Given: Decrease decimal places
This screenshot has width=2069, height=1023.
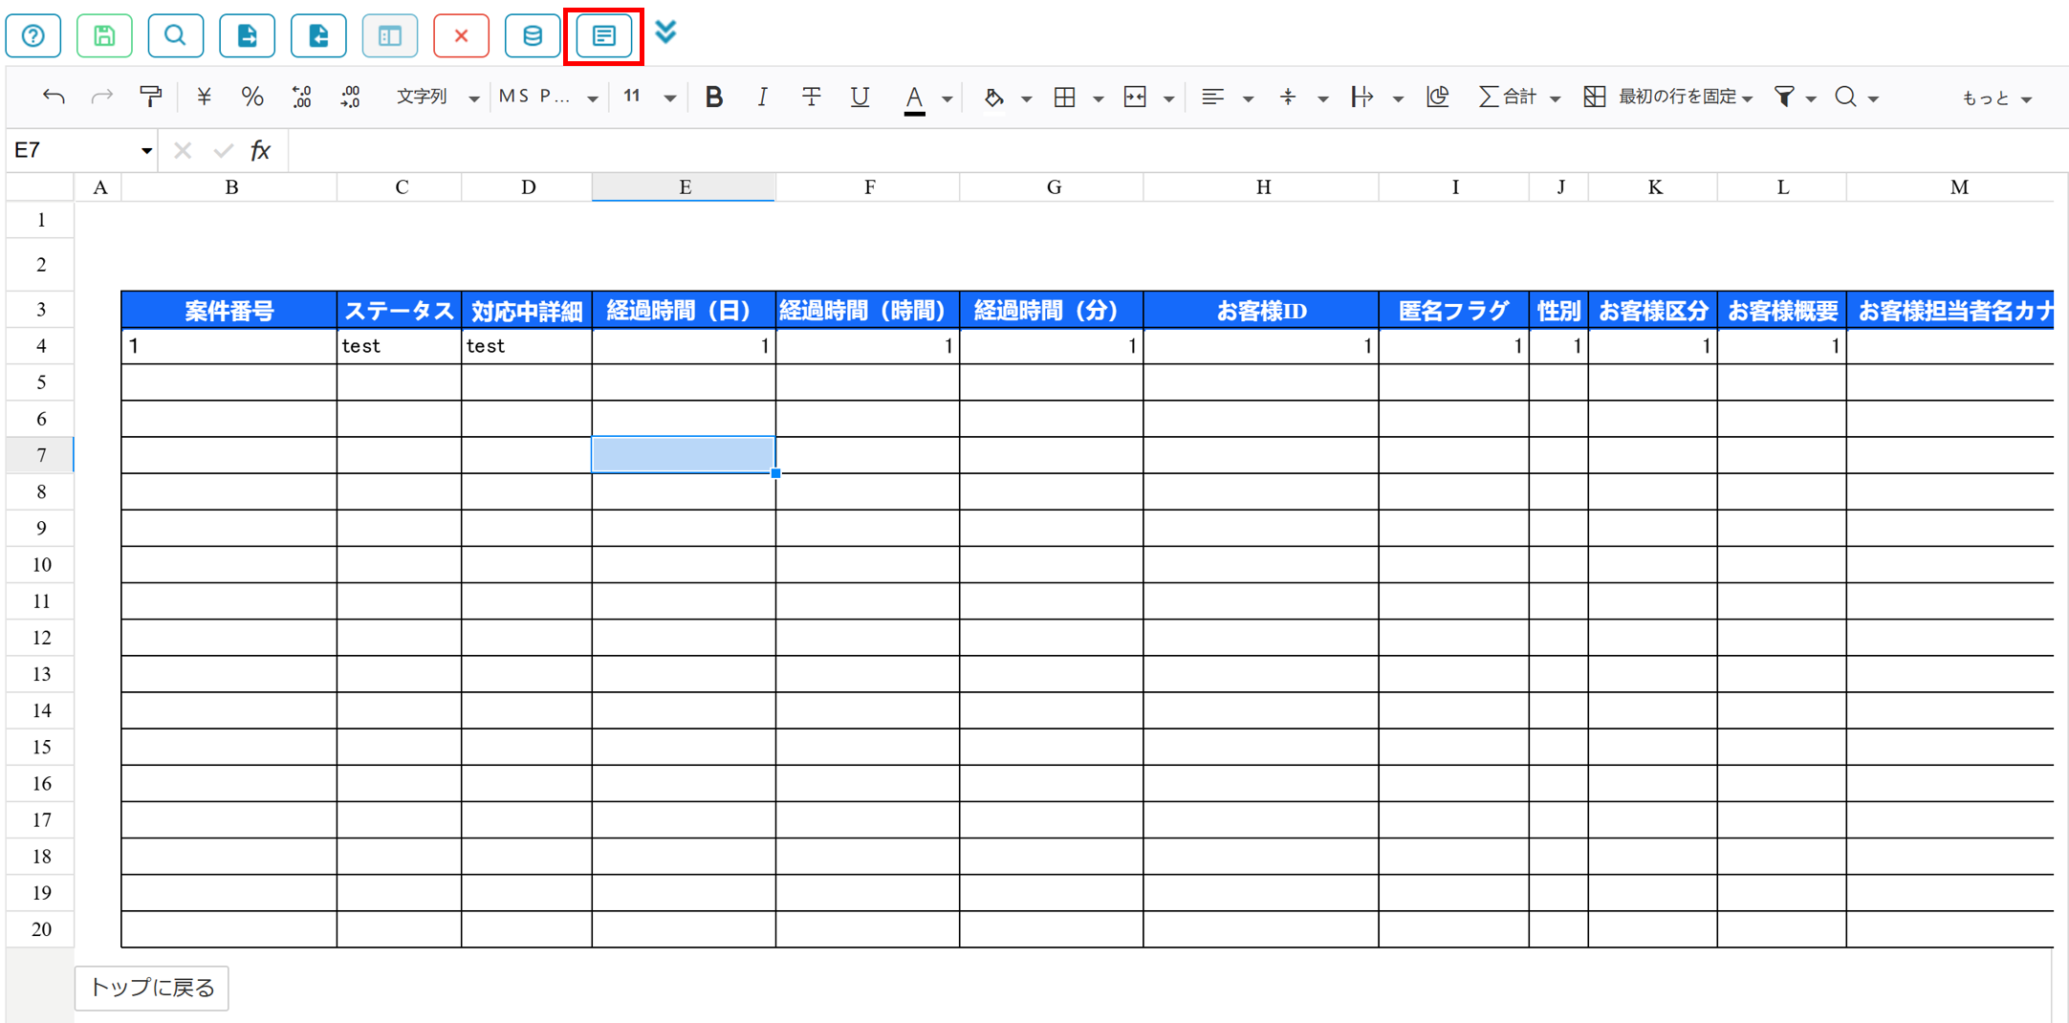Looking at the screenshot, I should (x=302, y=97).
